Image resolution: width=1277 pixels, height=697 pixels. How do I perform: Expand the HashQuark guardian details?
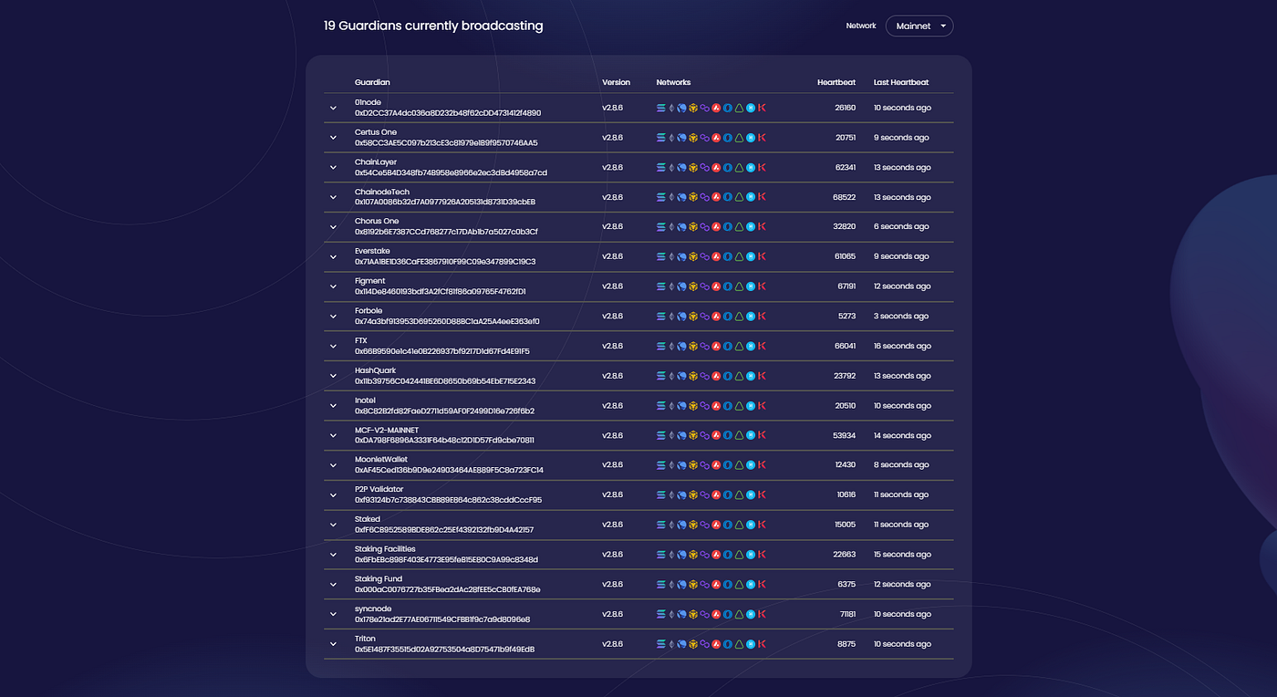point(334,376)
